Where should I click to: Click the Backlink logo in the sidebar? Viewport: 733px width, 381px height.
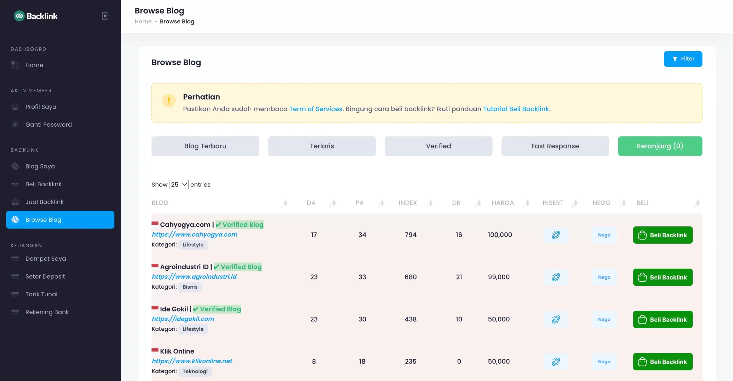point(36,16)
